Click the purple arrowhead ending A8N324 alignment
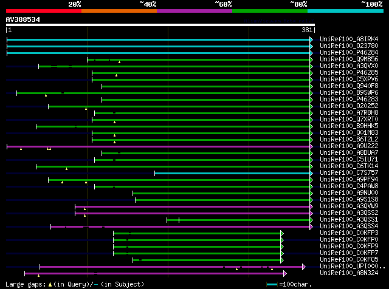Image resolution: width=389 pixels, height=289 pixels. [x=285, y=274]
